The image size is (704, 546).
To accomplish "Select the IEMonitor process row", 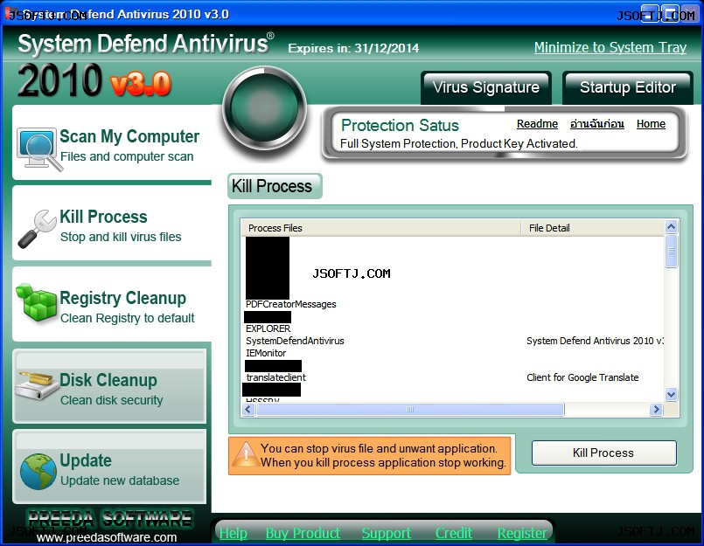I will (266, 353).
